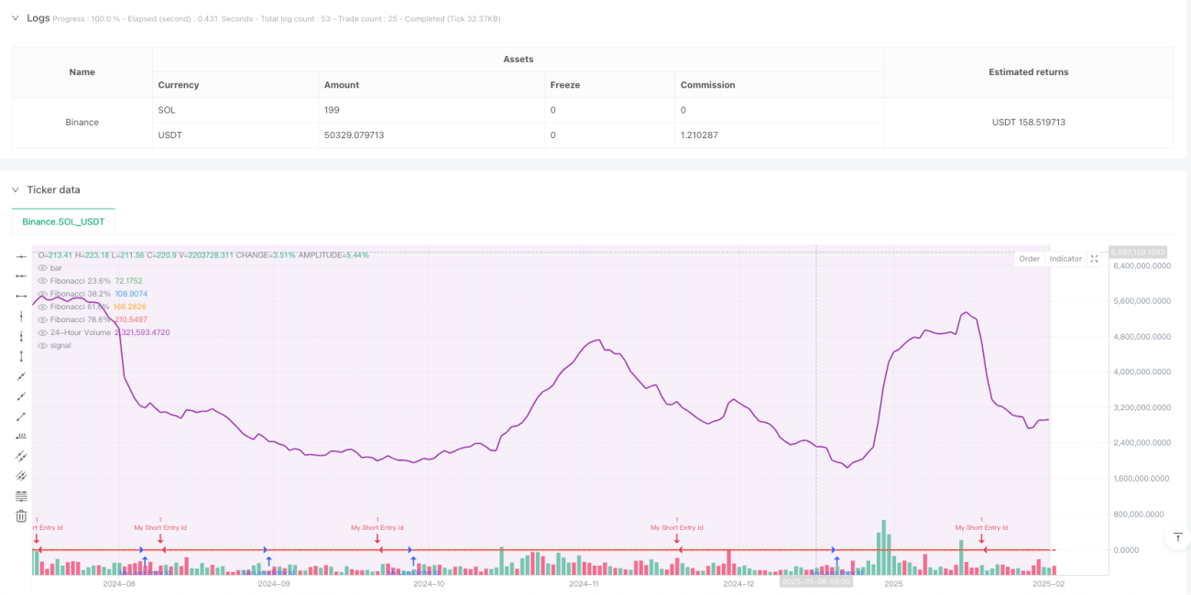
Task: Click the back-to-top arrow button
Action: tap(1177, 537)
